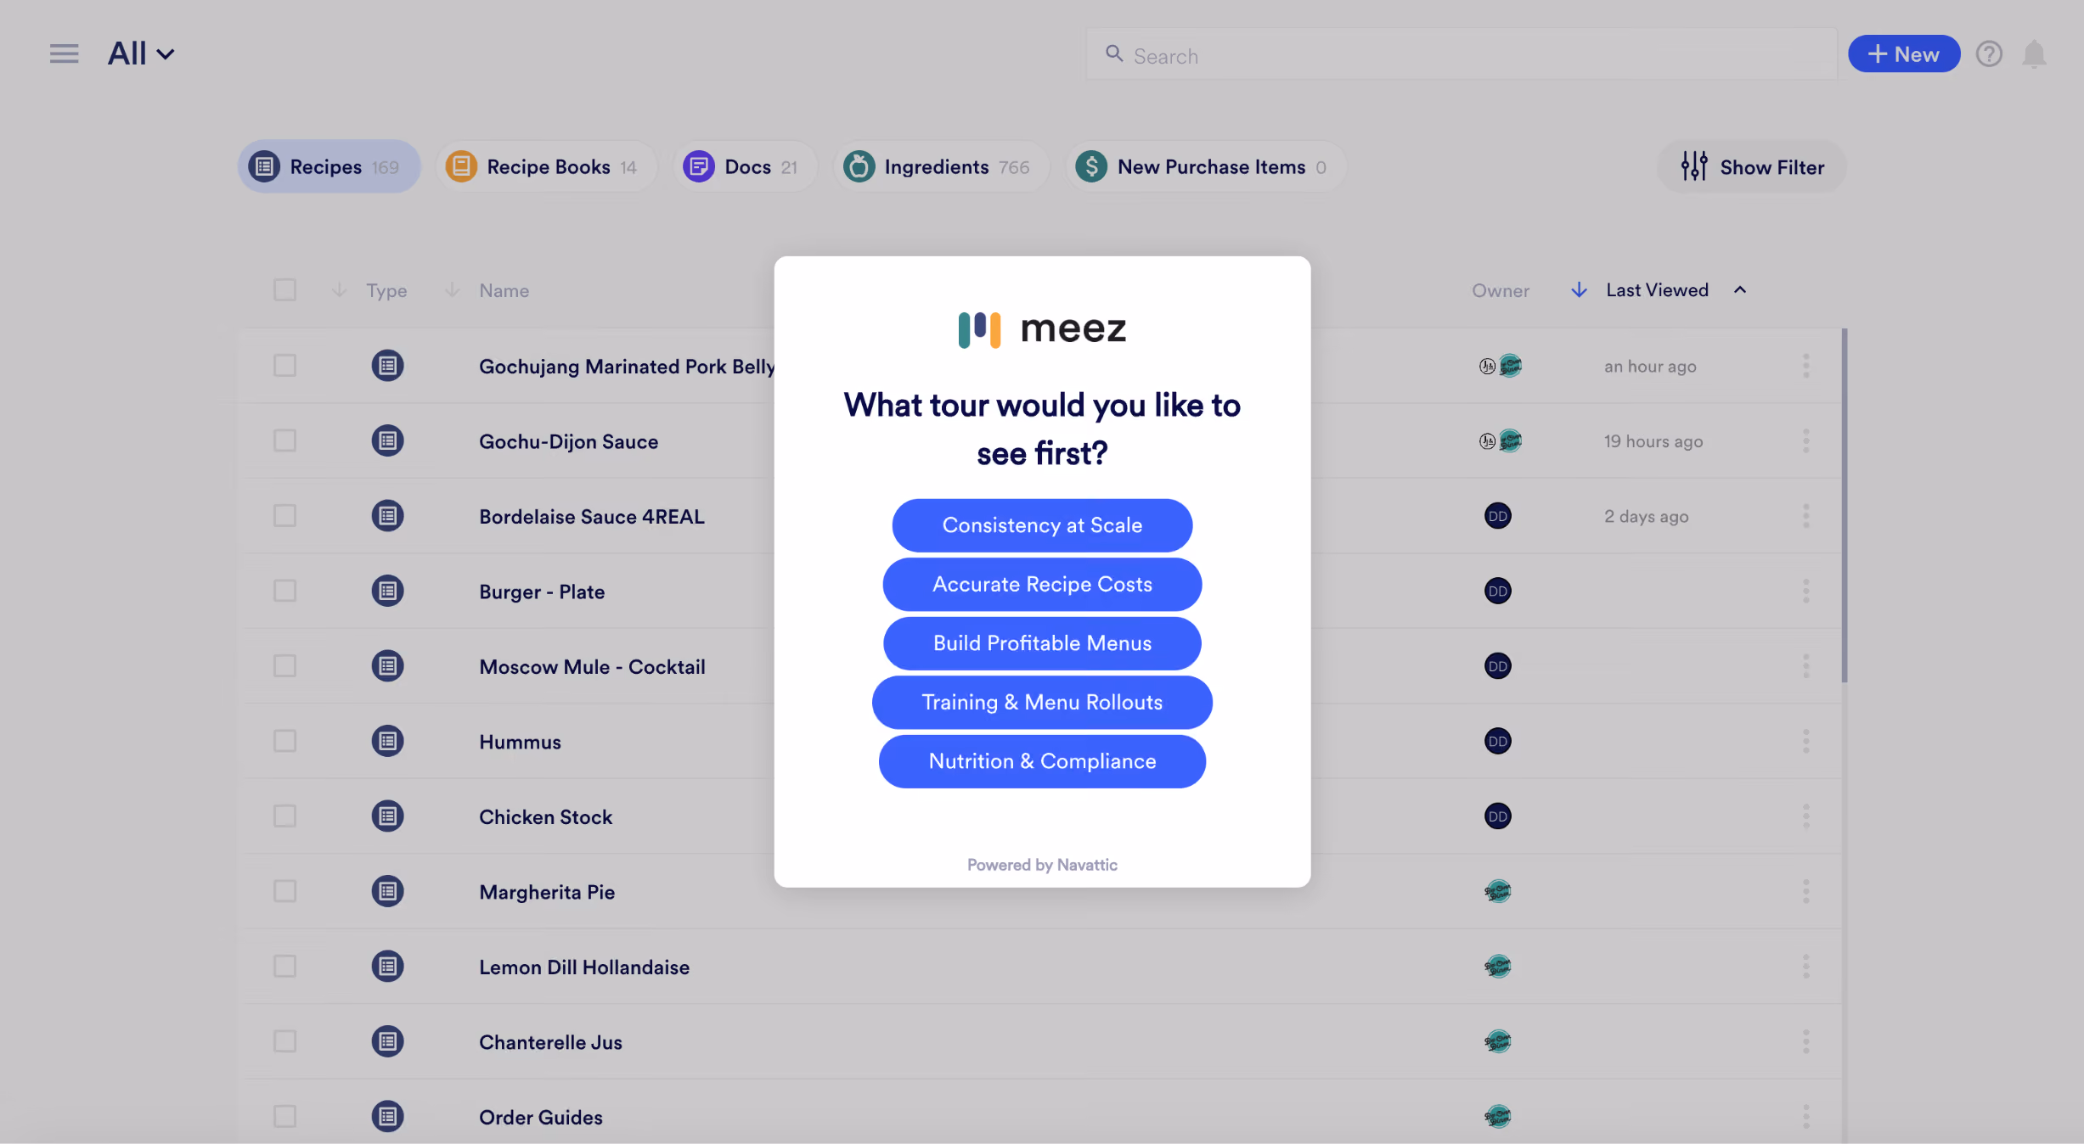Switch to the Docs tab
This screenshot has height=1144, width=2084.
(745, 166)
